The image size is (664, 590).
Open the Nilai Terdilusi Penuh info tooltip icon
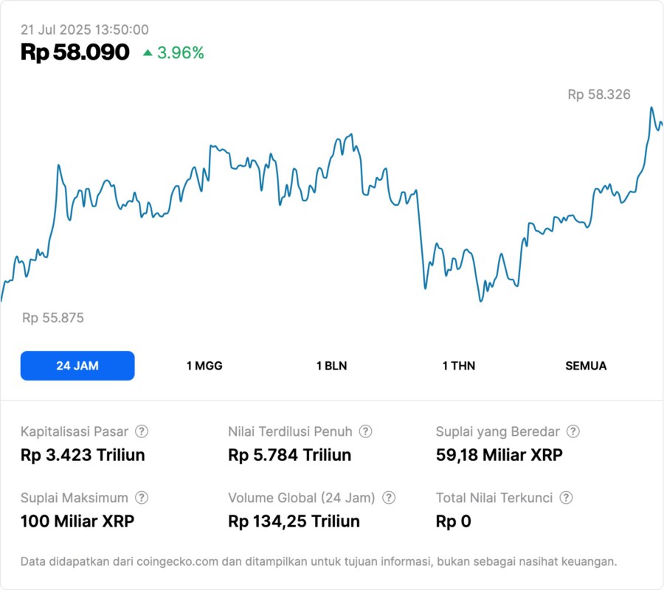(365, 431)
